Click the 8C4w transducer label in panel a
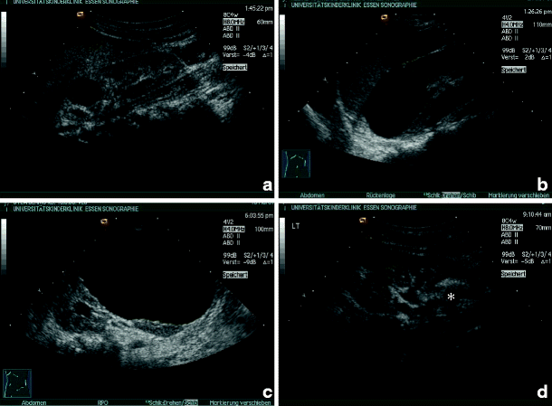Image resolution: width=552 pixels, height=406 pixels. click(x=229, y=15)
